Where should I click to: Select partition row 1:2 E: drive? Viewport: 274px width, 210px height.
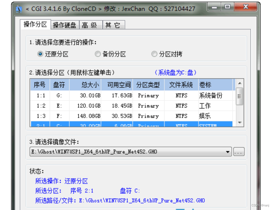click(x=131, y=106)
